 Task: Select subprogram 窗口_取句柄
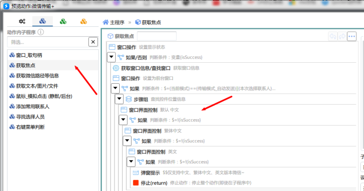[x=53, y=55]
